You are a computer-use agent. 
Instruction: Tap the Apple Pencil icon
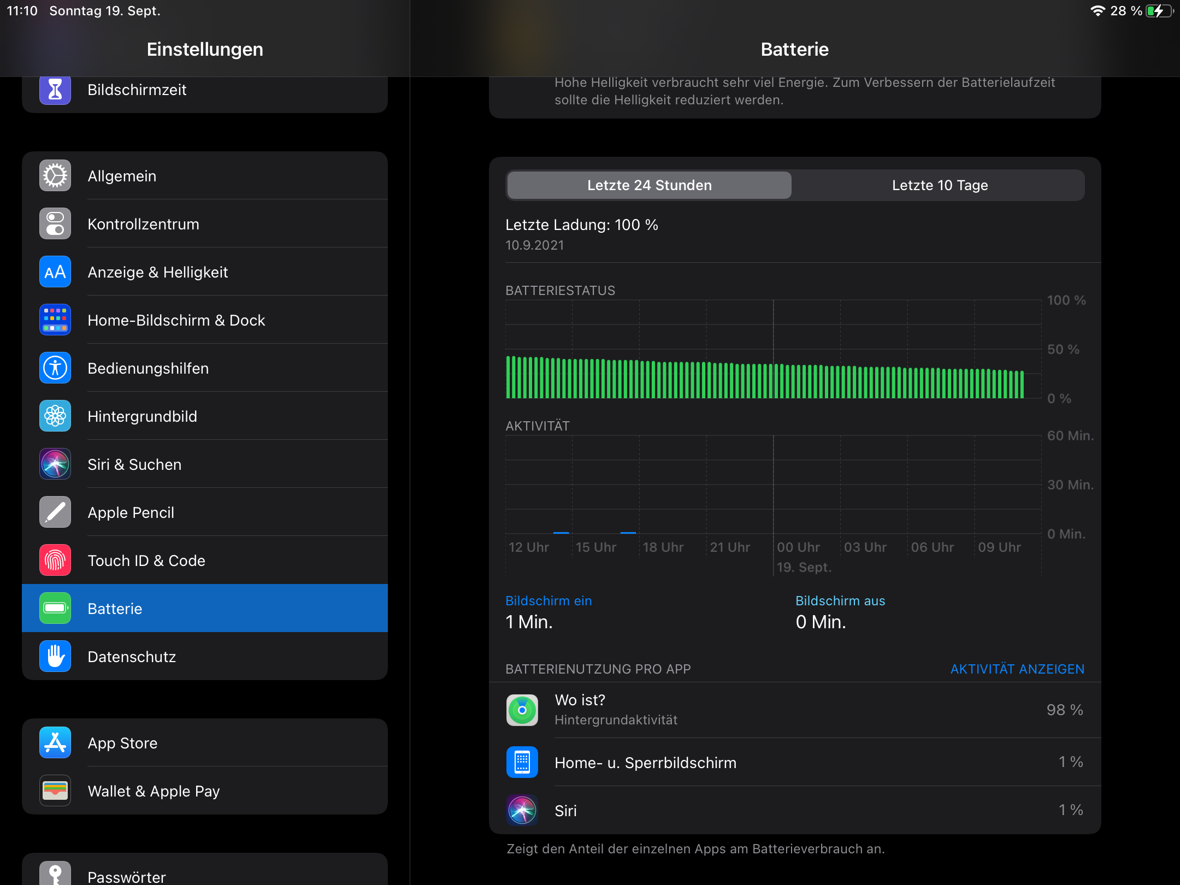(x=55, y=512)
